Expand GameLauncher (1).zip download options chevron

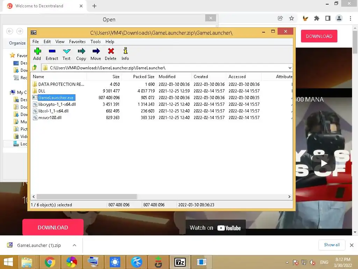pos(74,245)
